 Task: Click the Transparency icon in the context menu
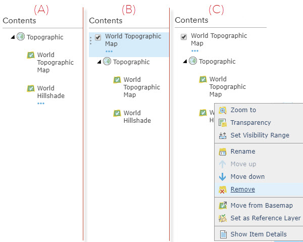pyautogui.click(x=223, y=123)
